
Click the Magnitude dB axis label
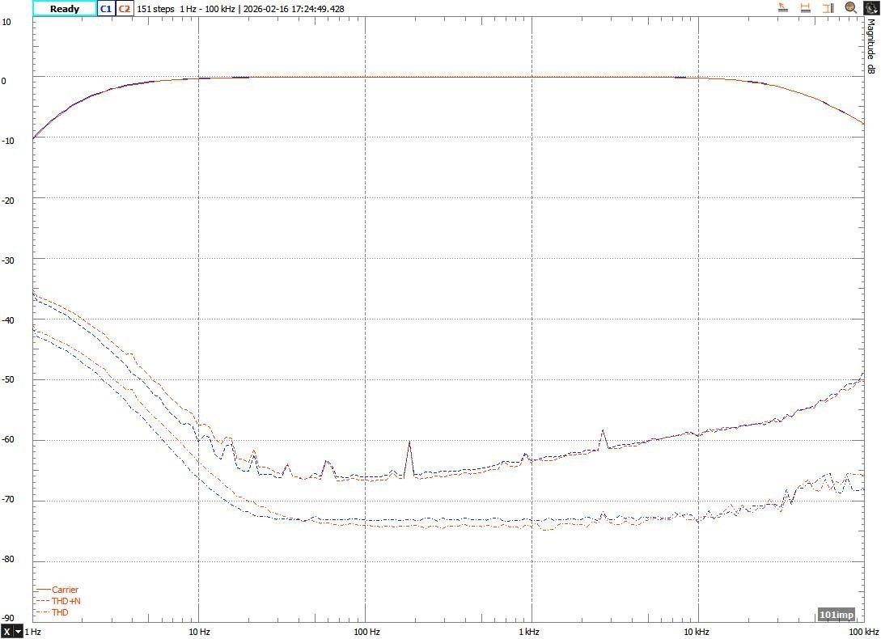[x=871, y=47]
